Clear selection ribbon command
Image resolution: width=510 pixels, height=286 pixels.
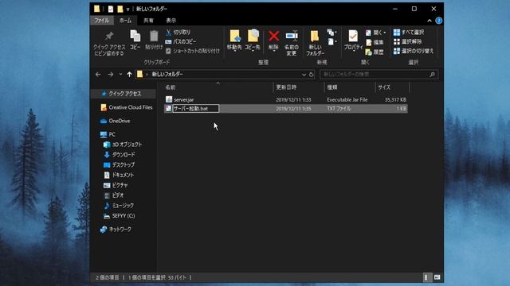(x=407, y=41)
